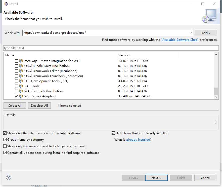The height and width of the screenshot is (187, 222).
Task: Check the RAP Tools box
Action: 16,86
